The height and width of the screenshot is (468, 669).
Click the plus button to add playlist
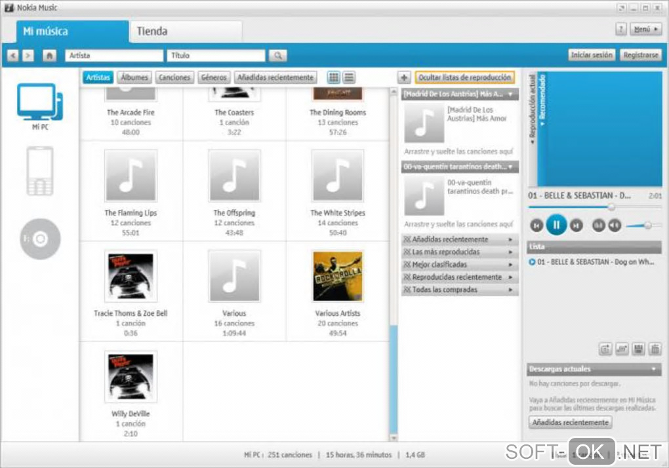pos(404,77)
